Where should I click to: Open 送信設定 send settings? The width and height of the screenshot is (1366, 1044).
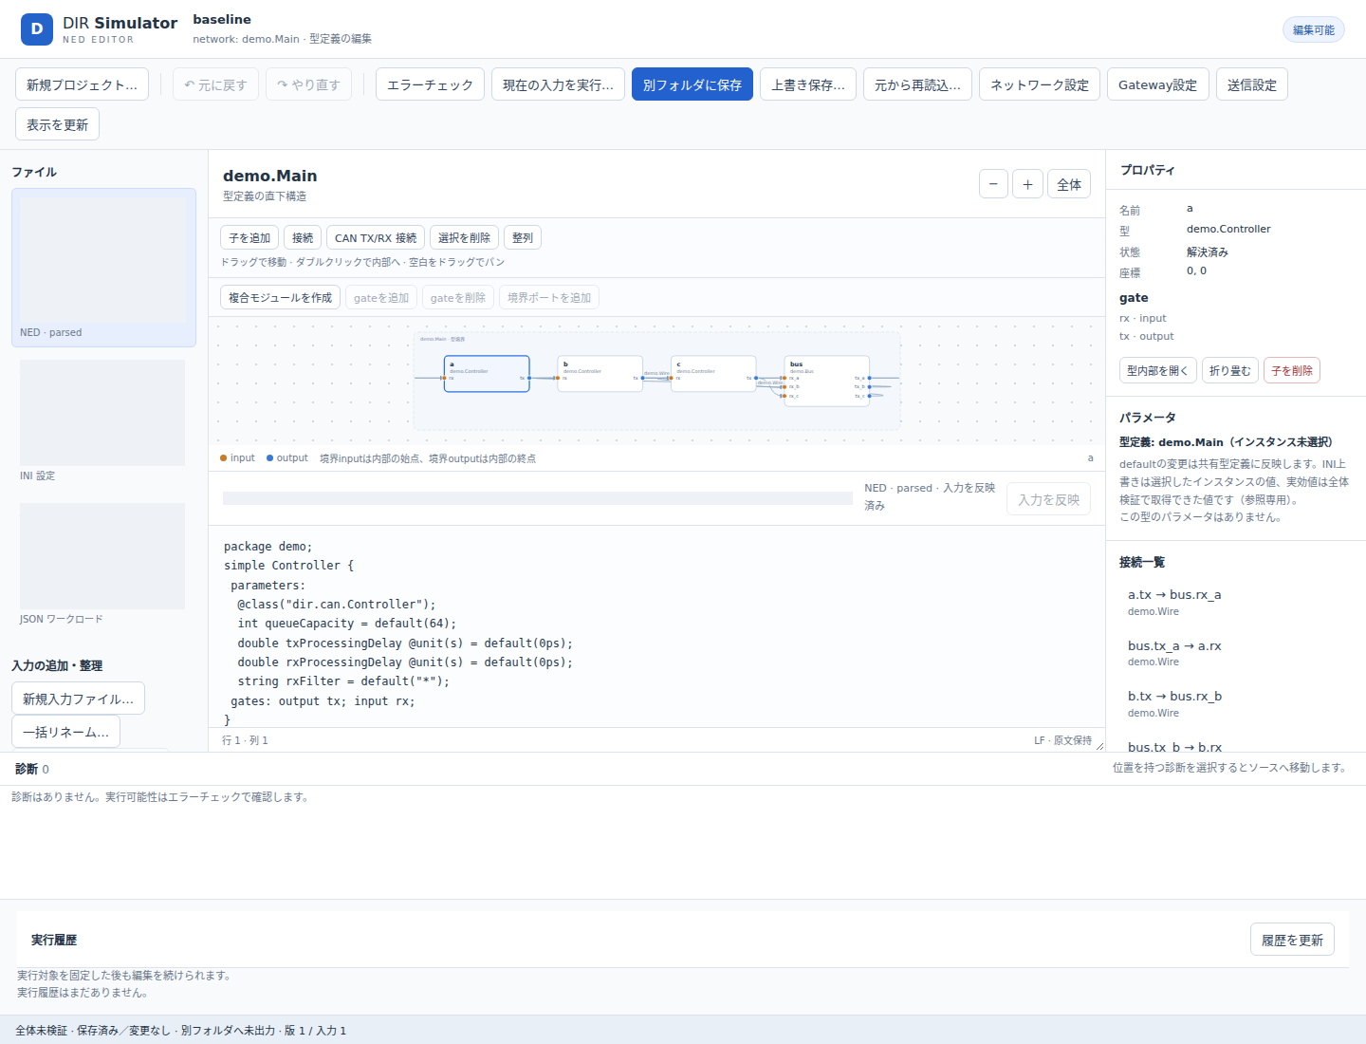(1252, 84)
